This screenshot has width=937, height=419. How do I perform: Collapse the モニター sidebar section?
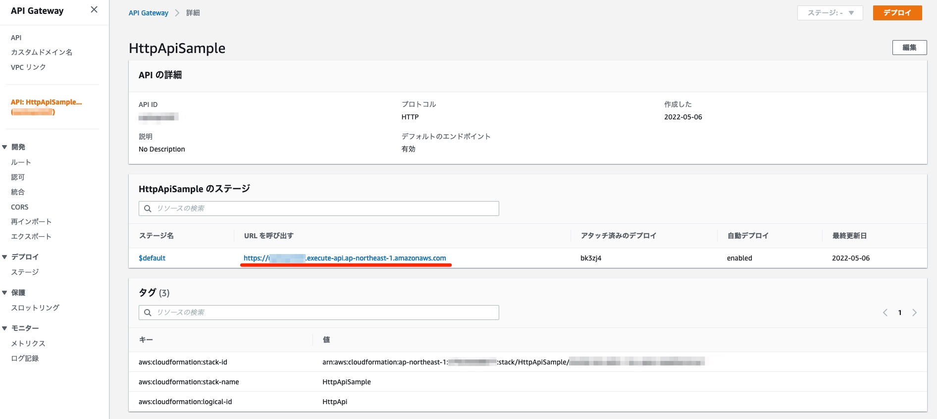5,328
